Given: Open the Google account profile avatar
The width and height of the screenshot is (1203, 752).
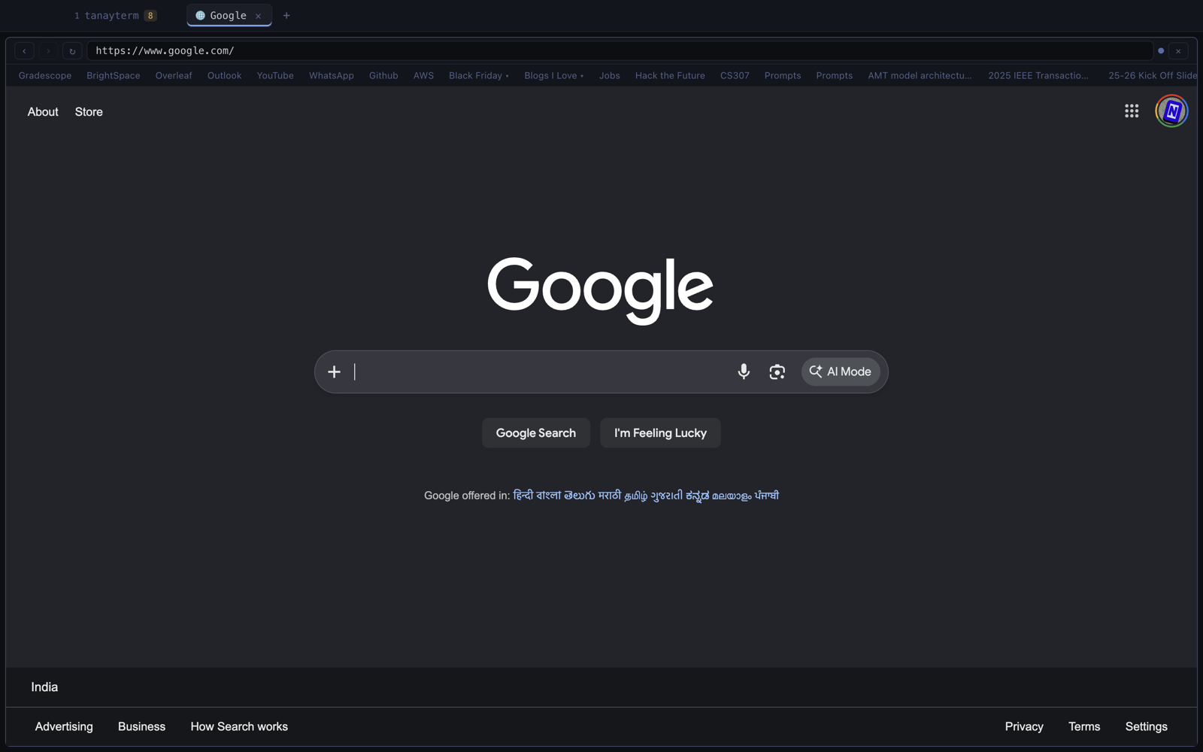Looking at the screenshot, I should [x=1171, y=111].
